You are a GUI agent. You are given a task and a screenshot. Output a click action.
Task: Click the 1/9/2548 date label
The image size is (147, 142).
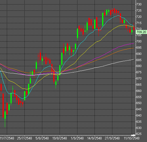pos(77,138)
